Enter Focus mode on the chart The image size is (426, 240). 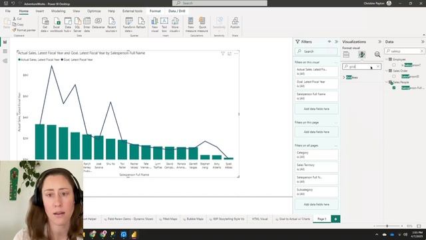[230, 53]
